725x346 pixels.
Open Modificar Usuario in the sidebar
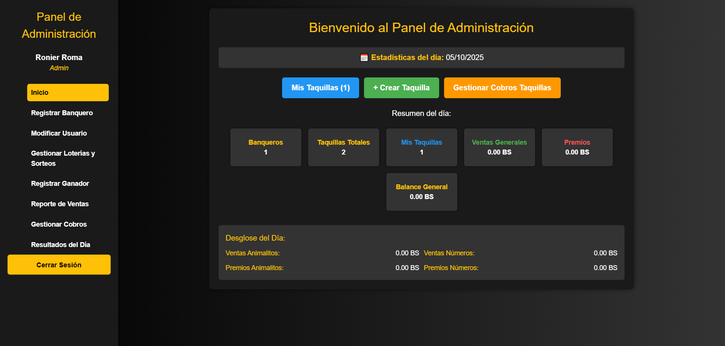pyautogui.click(x=59, y=133)
